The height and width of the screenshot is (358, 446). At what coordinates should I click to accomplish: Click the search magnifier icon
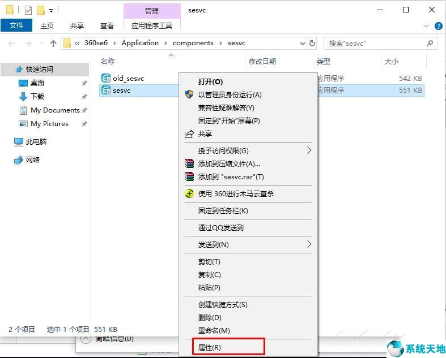point(430,43)
